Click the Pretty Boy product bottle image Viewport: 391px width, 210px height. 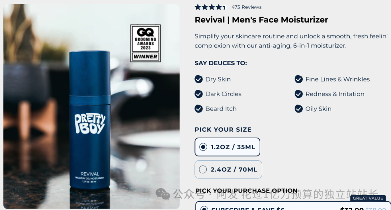[x=90, y=120]
